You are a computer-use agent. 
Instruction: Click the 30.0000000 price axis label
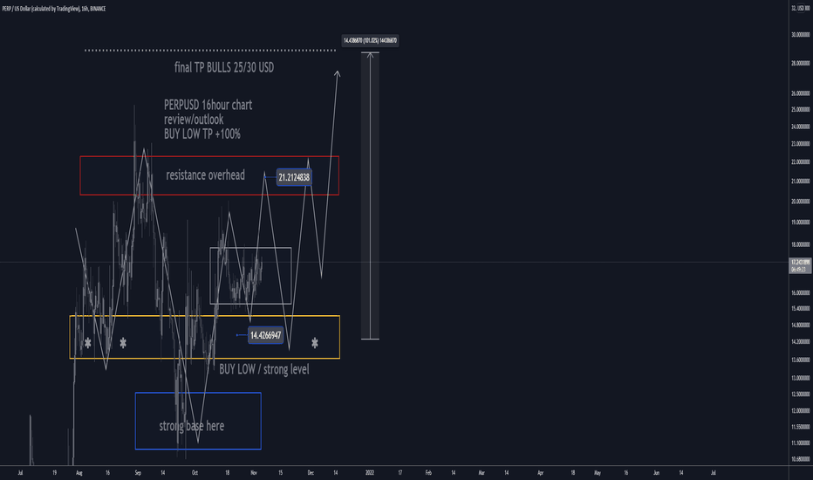[801, 35]
